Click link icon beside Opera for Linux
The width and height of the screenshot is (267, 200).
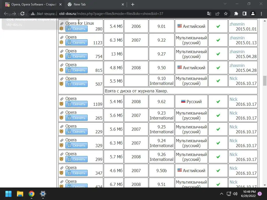click(x=62, y=23)
